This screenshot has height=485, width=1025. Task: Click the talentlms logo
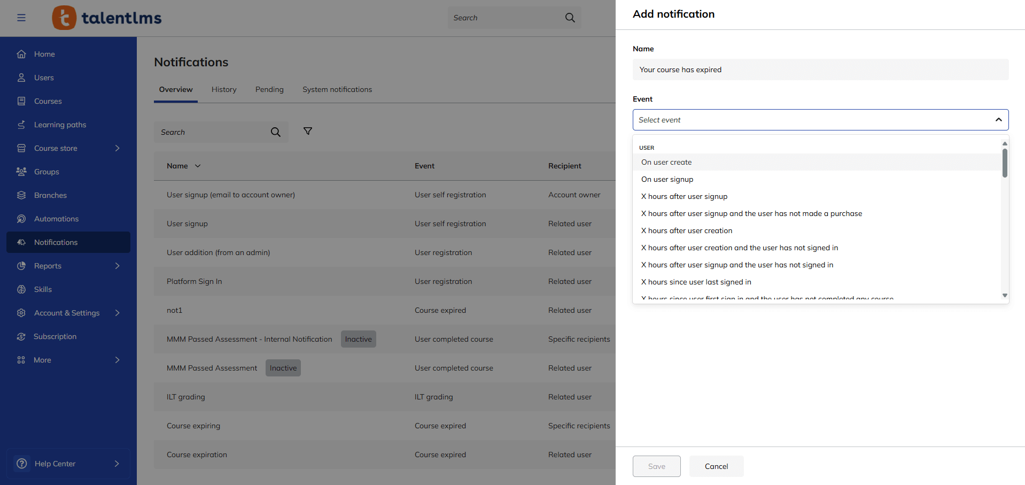[106, 17]
